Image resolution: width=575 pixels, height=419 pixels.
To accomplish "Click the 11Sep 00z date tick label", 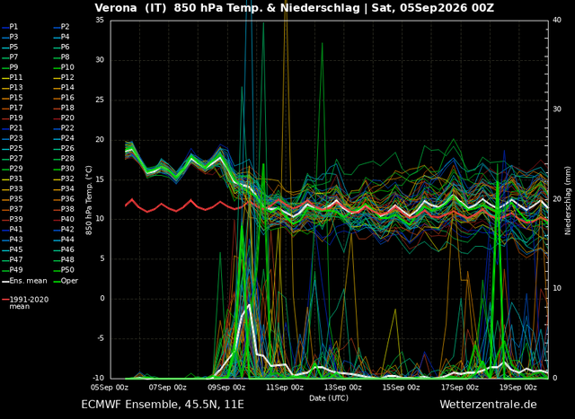I will pos(285,388).
